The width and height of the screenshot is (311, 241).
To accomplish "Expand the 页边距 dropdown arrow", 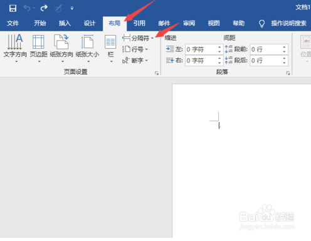I will (x=39, y=61).
